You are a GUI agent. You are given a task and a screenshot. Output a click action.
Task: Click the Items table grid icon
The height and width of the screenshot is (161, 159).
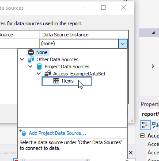click(x=56, y=81)
